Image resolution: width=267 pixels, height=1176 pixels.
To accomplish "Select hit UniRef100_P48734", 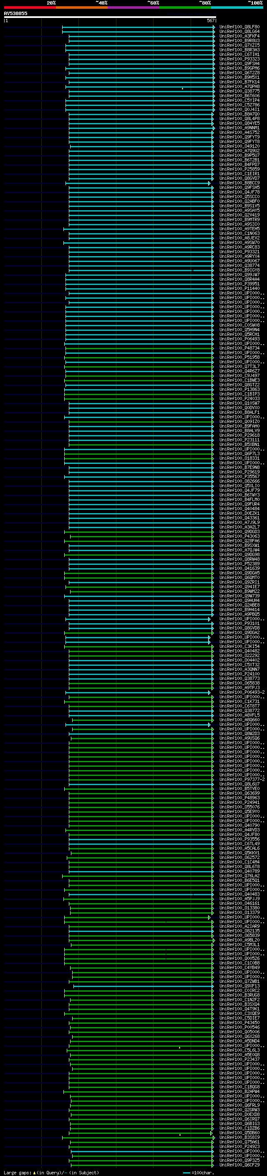I will click(x=239, y=348).
